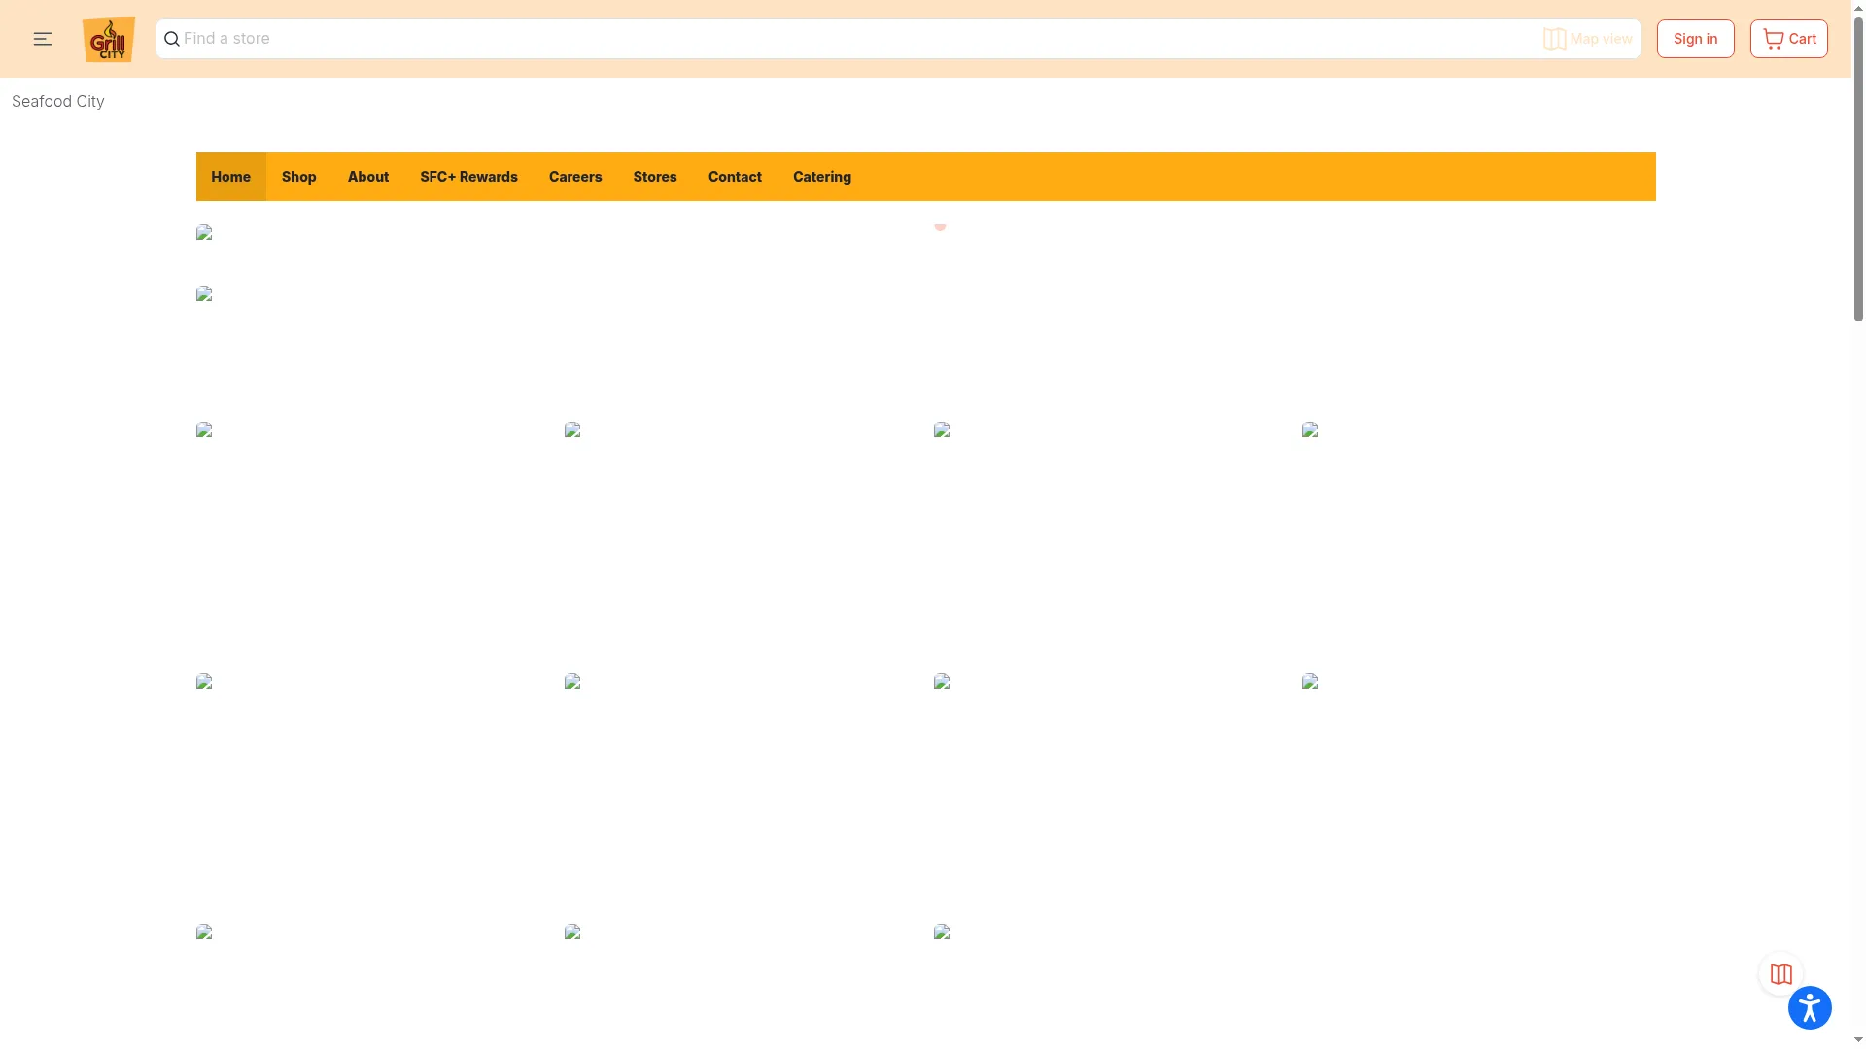Open SFC+ Rewards page
Viewport: 1866px width, 1049px height.
click(468, 177)
